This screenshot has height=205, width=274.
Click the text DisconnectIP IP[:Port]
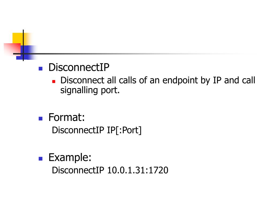pos(97,130)
